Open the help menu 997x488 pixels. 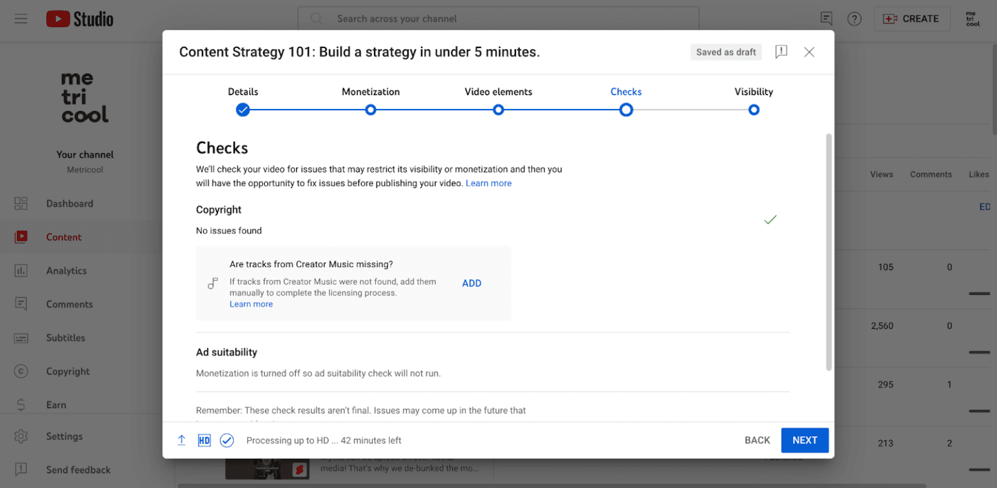[854, 19]
